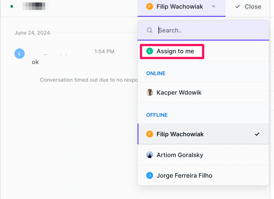
Task: Click Jorge Ferreira Filho's blue J avatar
Action: (149, 175)
